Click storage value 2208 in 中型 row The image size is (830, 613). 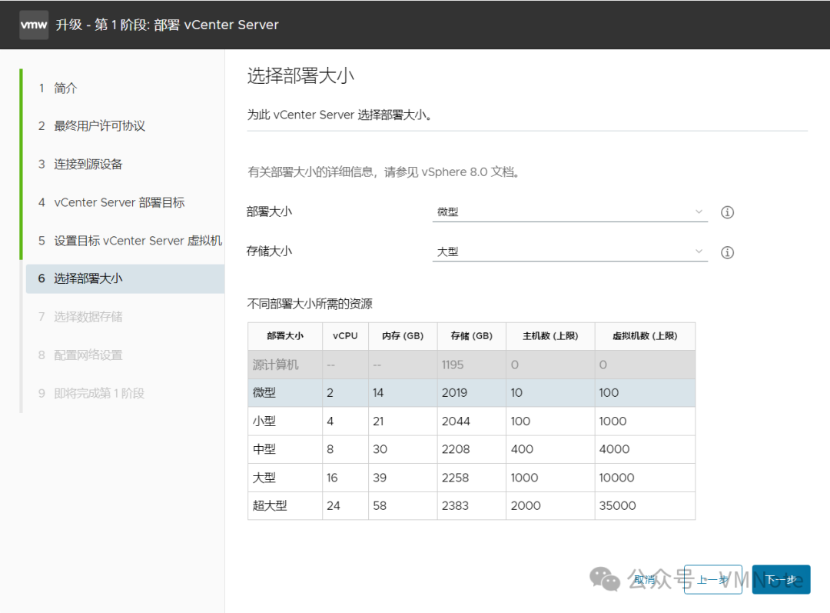456,449
